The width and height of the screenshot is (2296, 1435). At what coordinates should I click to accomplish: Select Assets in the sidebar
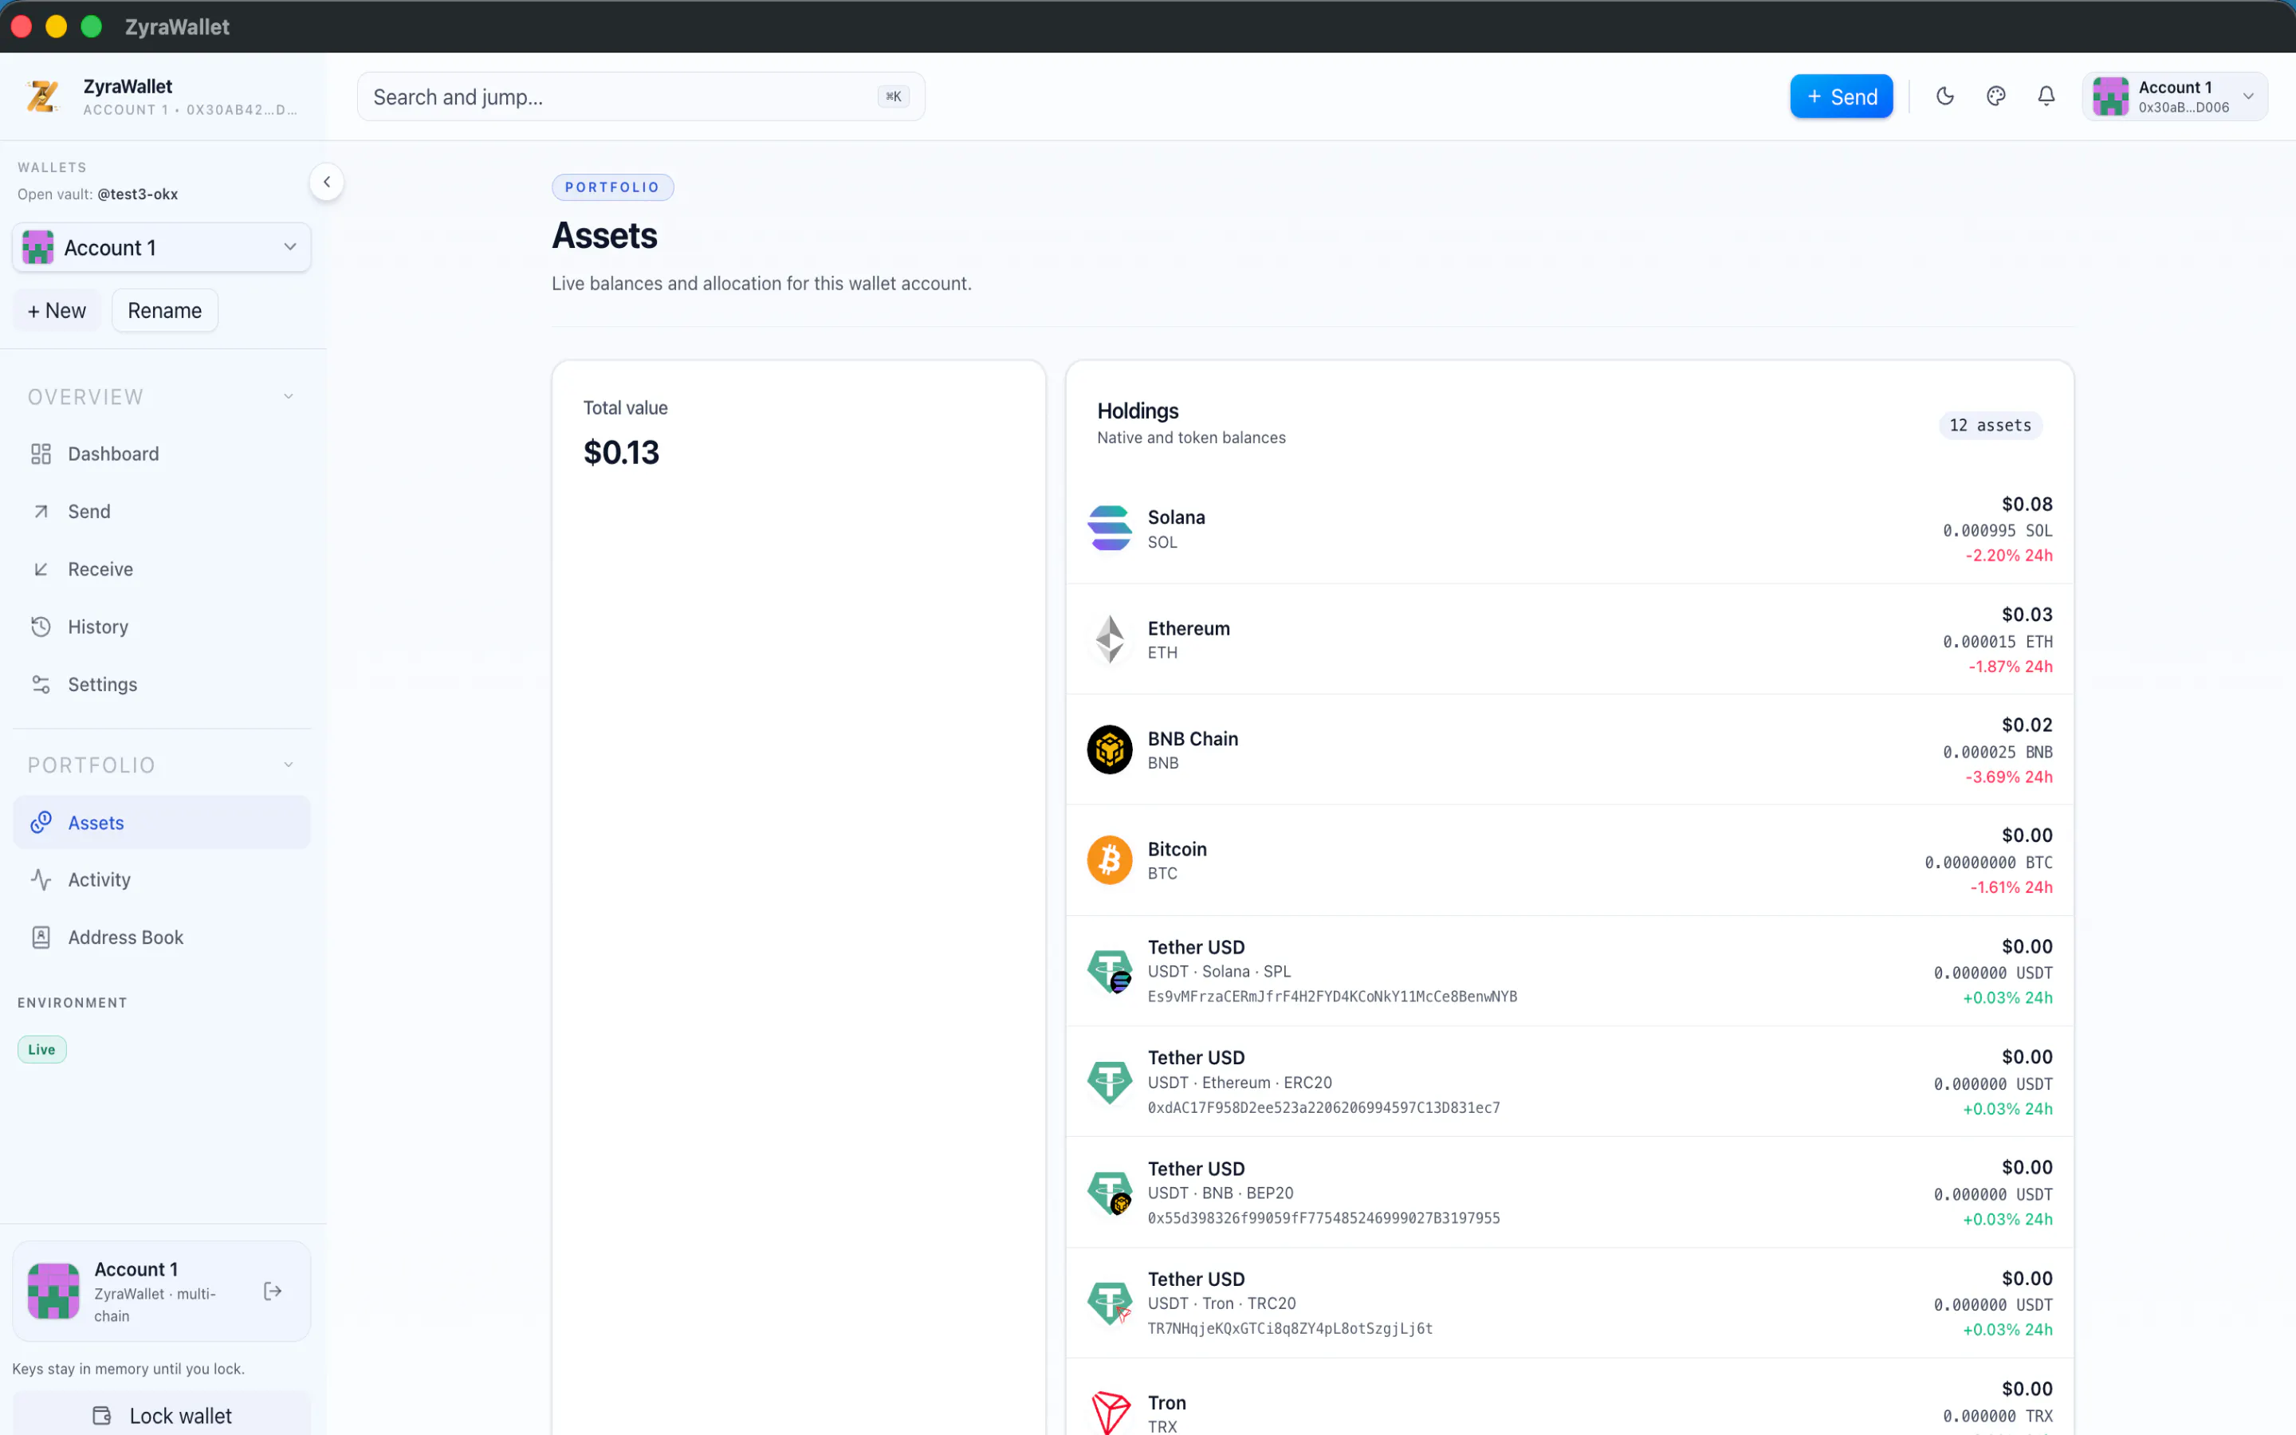[161, 822]
